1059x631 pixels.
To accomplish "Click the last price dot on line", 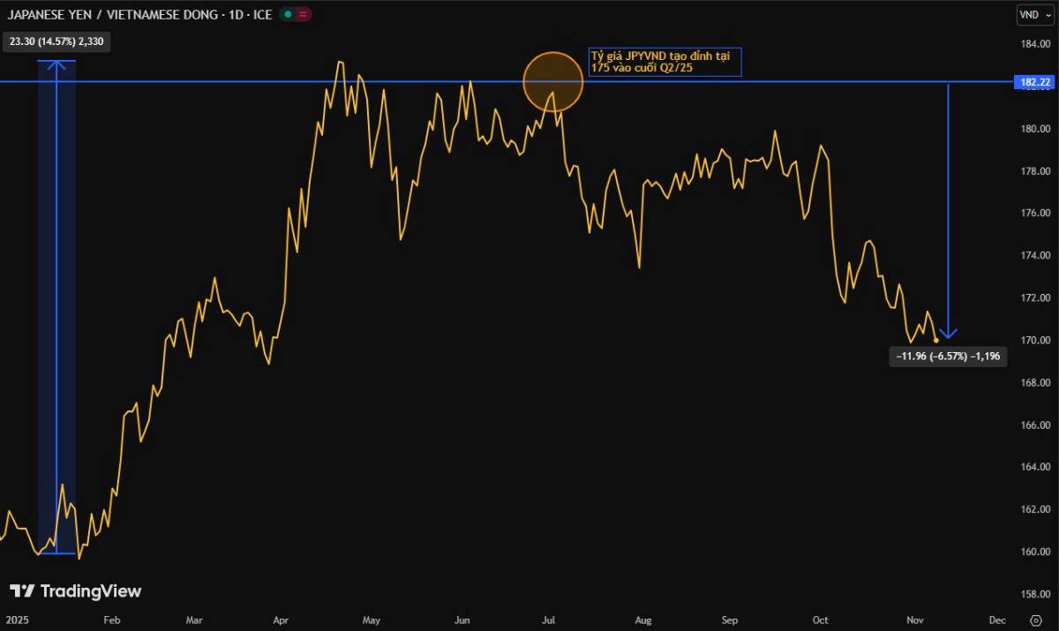I will [935, 340].
